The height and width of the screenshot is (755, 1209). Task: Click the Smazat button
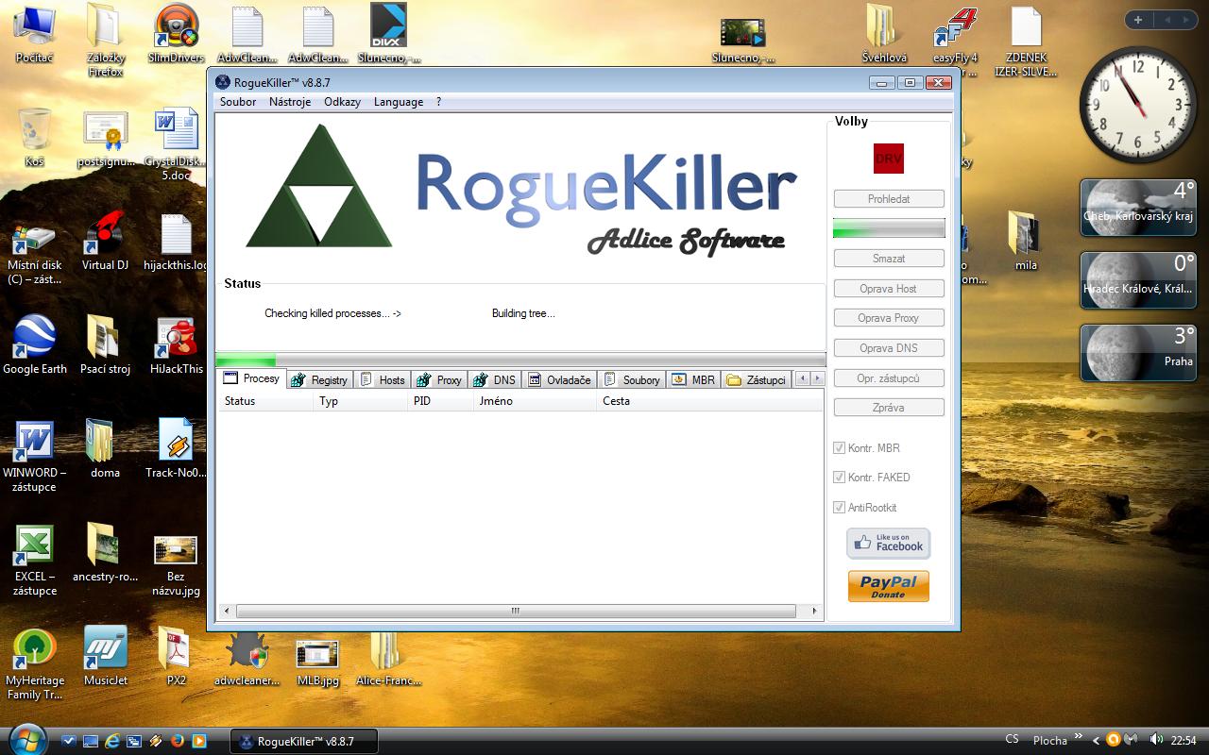[889, 259]
